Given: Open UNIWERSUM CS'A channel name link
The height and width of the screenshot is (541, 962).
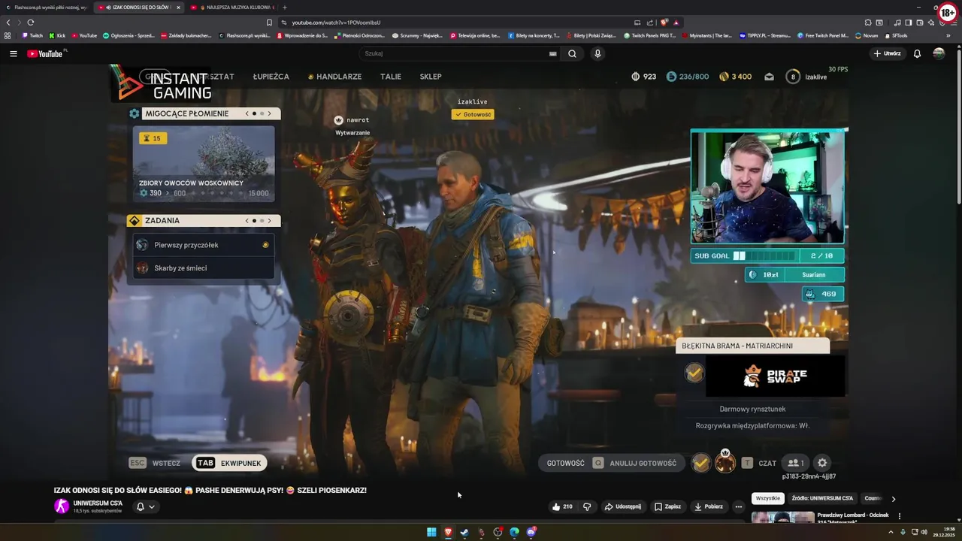Looking at the screenshot, I should [x=98, y=503].
